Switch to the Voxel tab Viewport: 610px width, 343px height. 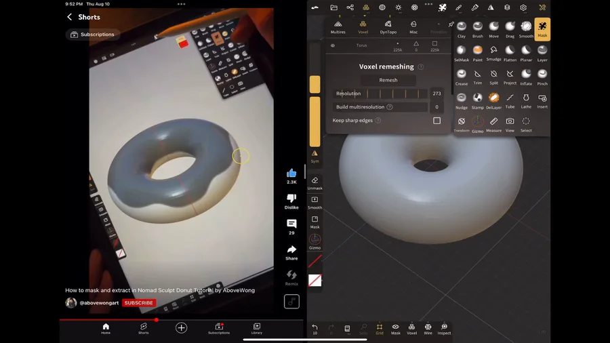(x=363, y=27)
